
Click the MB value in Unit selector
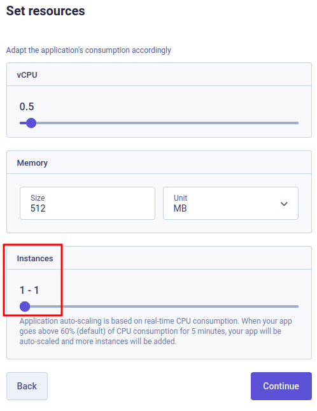click(x=180, y=208)
